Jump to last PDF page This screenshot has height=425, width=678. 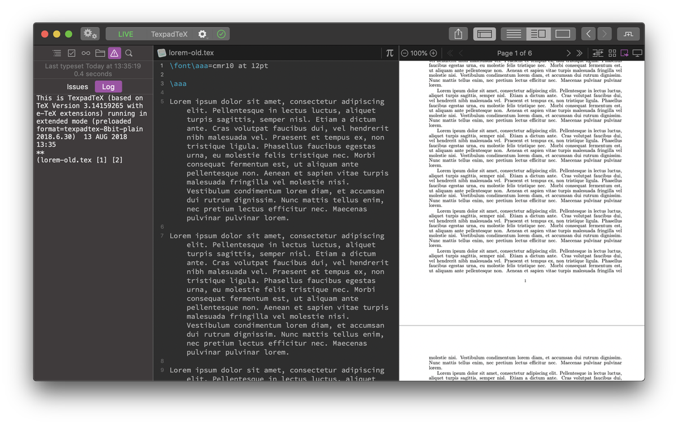point(579,53)
